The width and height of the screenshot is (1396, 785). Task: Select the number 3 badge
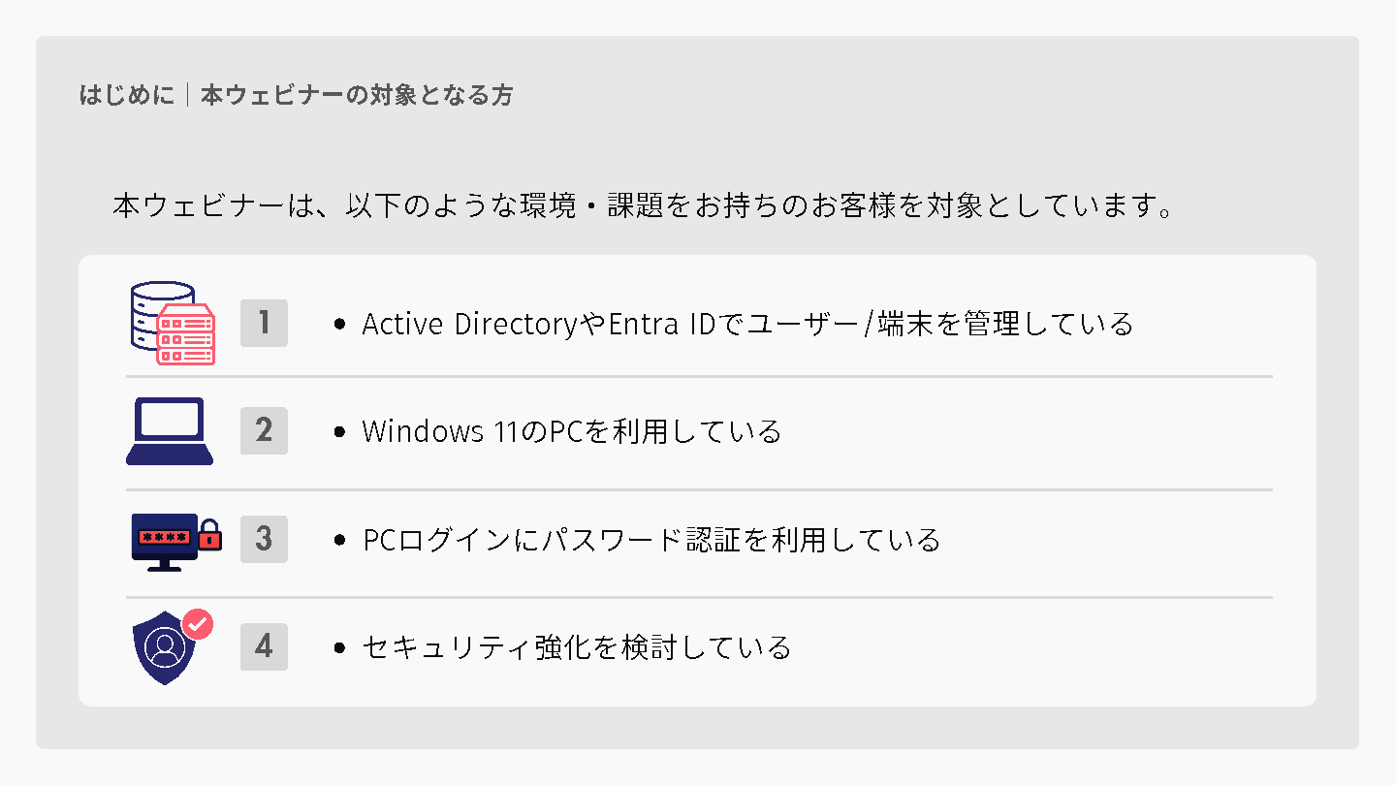coord(264,539)
